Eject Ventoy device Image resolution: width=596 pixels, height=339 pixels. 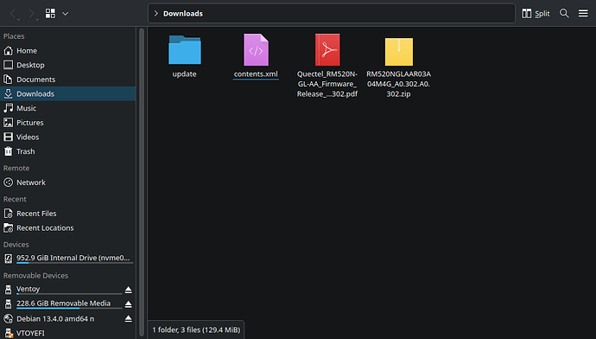(129, 290)
